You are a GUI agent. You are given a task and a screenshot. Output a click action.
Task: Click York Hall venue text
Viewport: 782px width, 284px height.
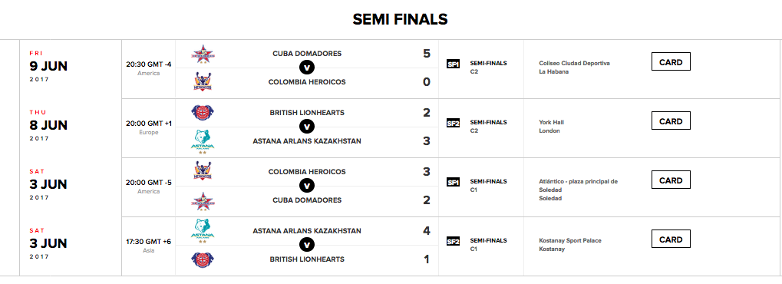551,122
